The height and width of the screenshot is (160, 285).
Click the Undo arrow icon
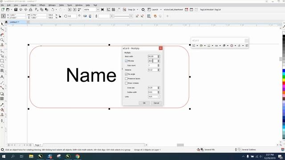point(53,10)
